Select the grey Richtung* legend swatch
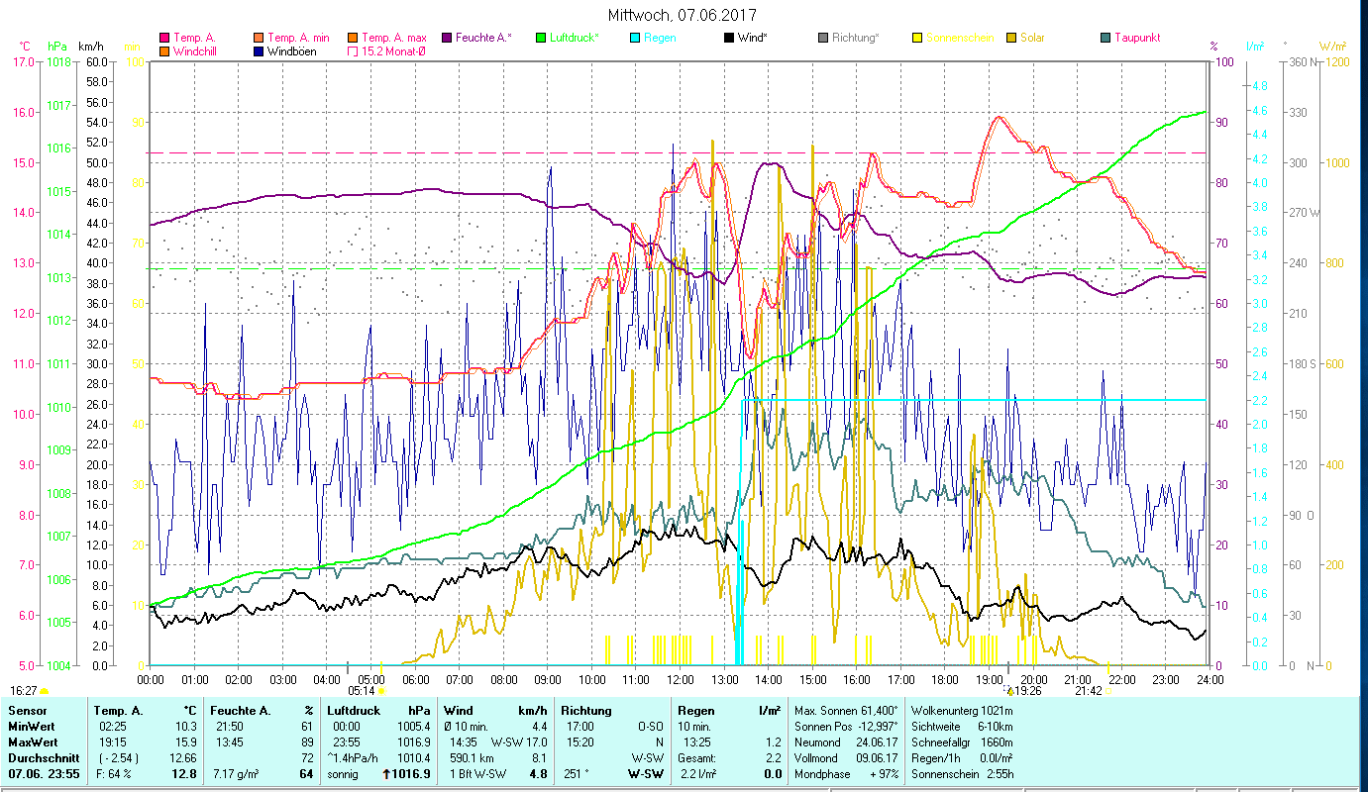This screenshot has width=1368, height=792. click(x=822, y=38)
